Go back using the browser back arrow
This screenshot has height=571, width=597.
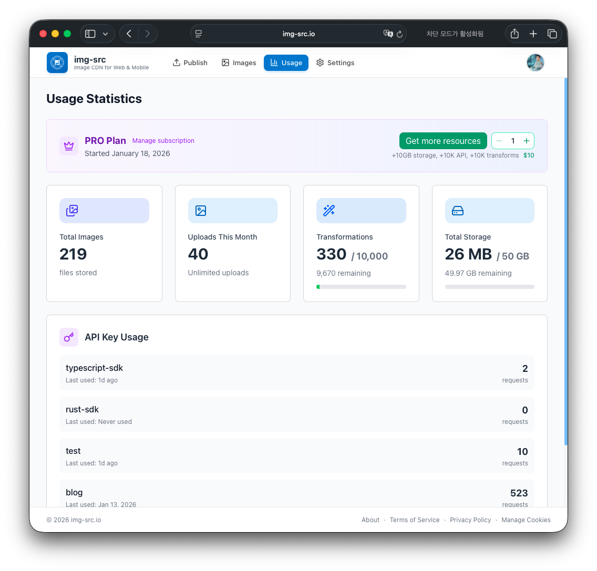[129, 34]
